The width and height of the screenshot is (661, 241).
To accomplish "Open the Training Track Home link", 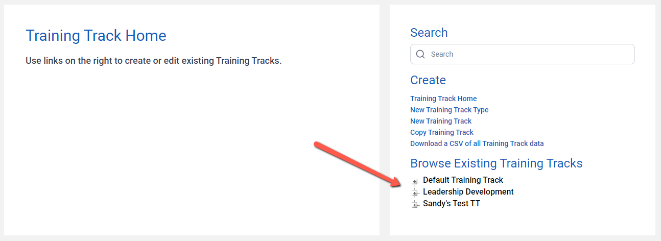I will coord(443,99).
